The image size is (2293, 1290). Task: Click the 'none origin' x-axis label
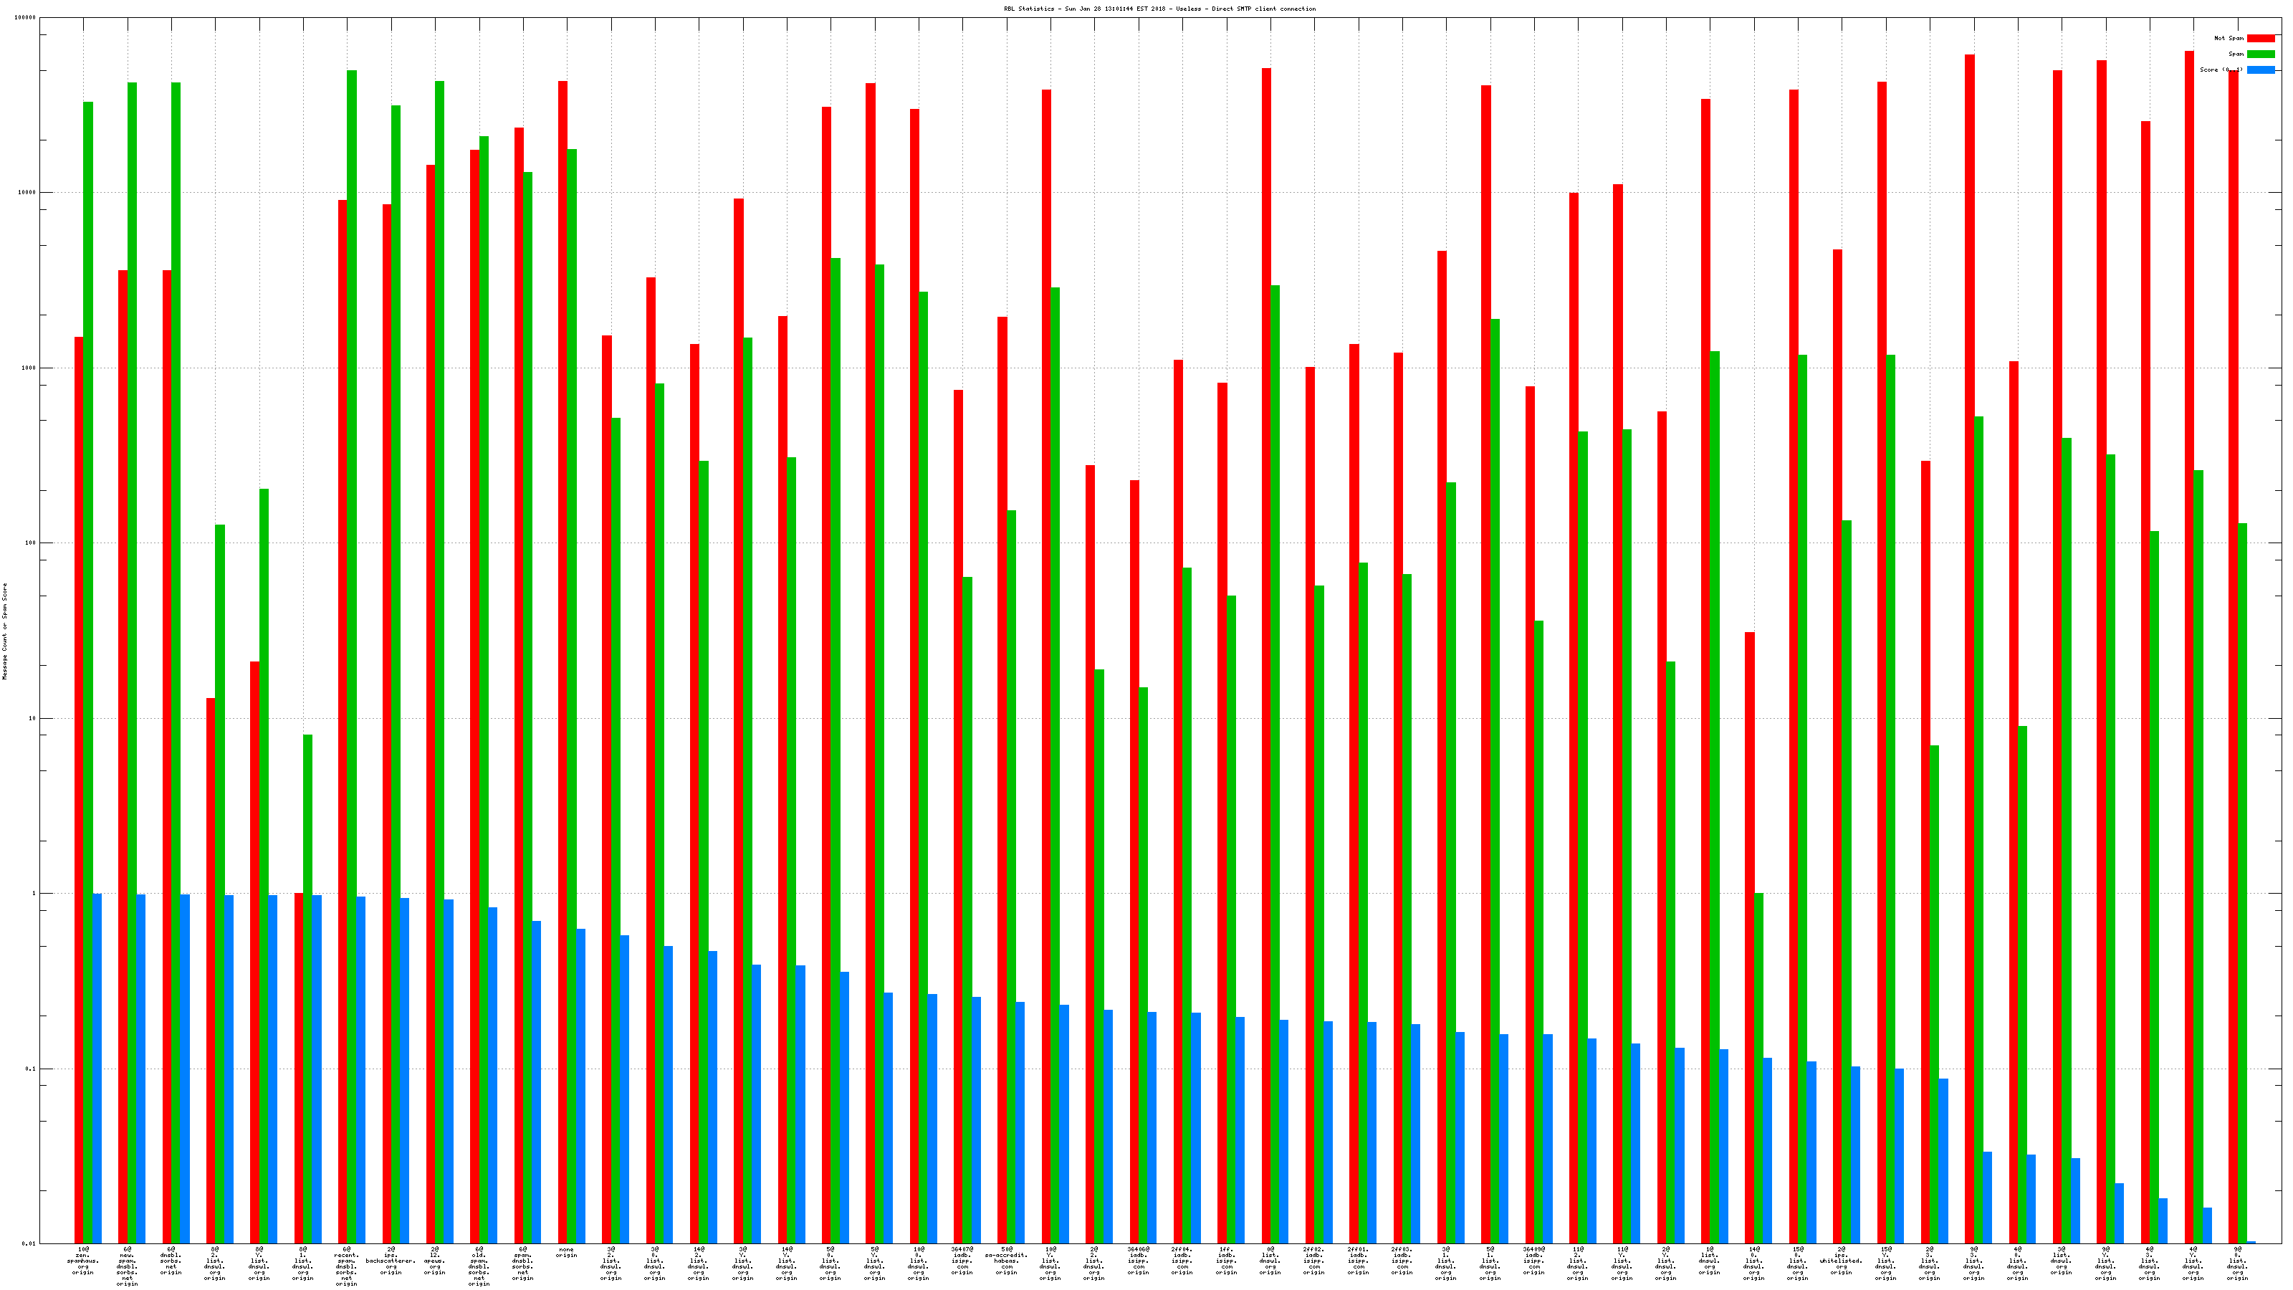(x=566, y=1253)
